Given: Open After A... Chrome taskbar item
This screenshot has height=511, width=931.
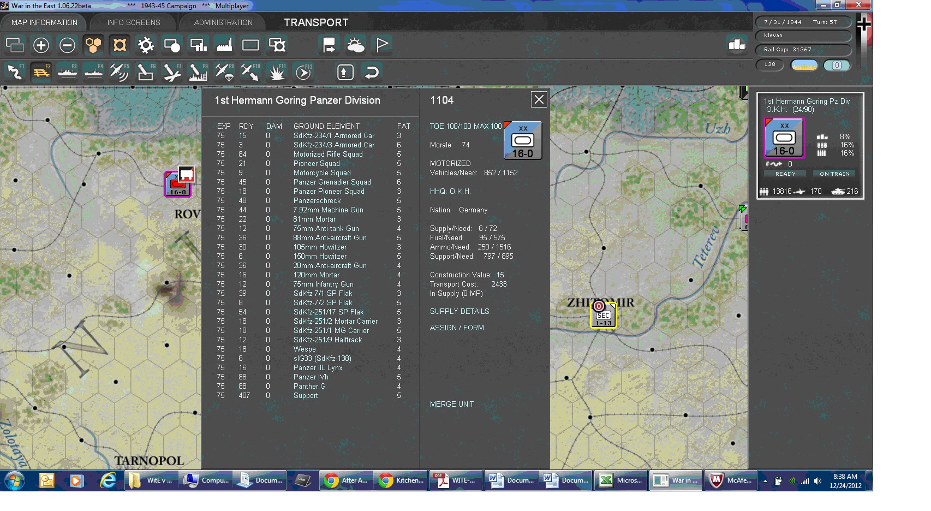Looking at the screenshot, I should 346,480.
